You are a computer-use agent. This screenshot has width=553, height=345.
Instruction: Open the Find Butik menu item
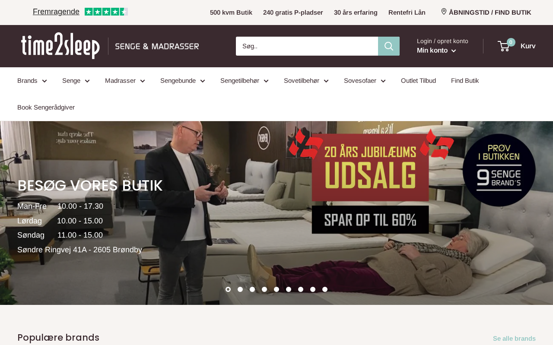click(x=465, y=81)
